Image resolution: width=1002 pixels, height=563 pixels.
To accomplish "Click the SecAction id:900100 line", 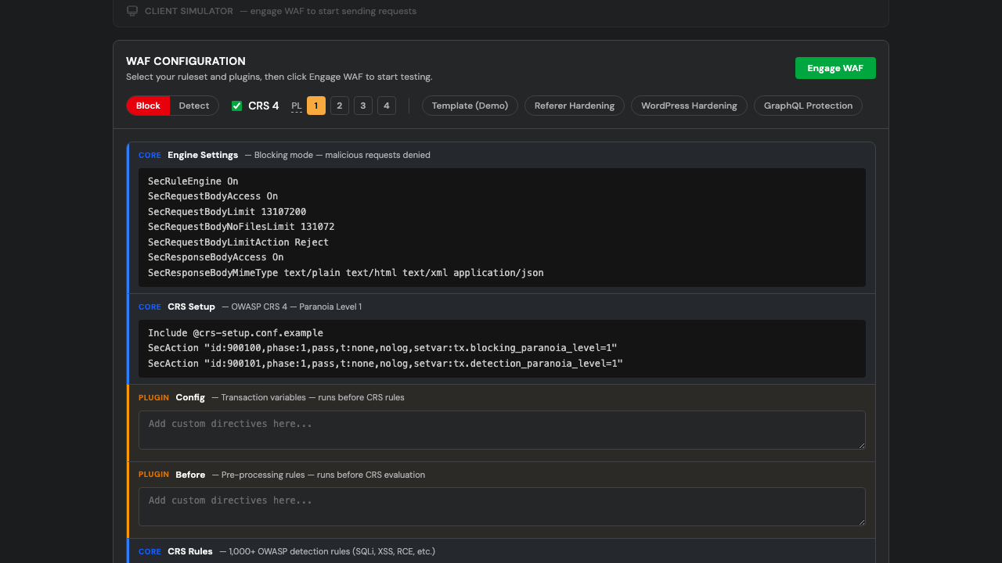I will [382, 348].
